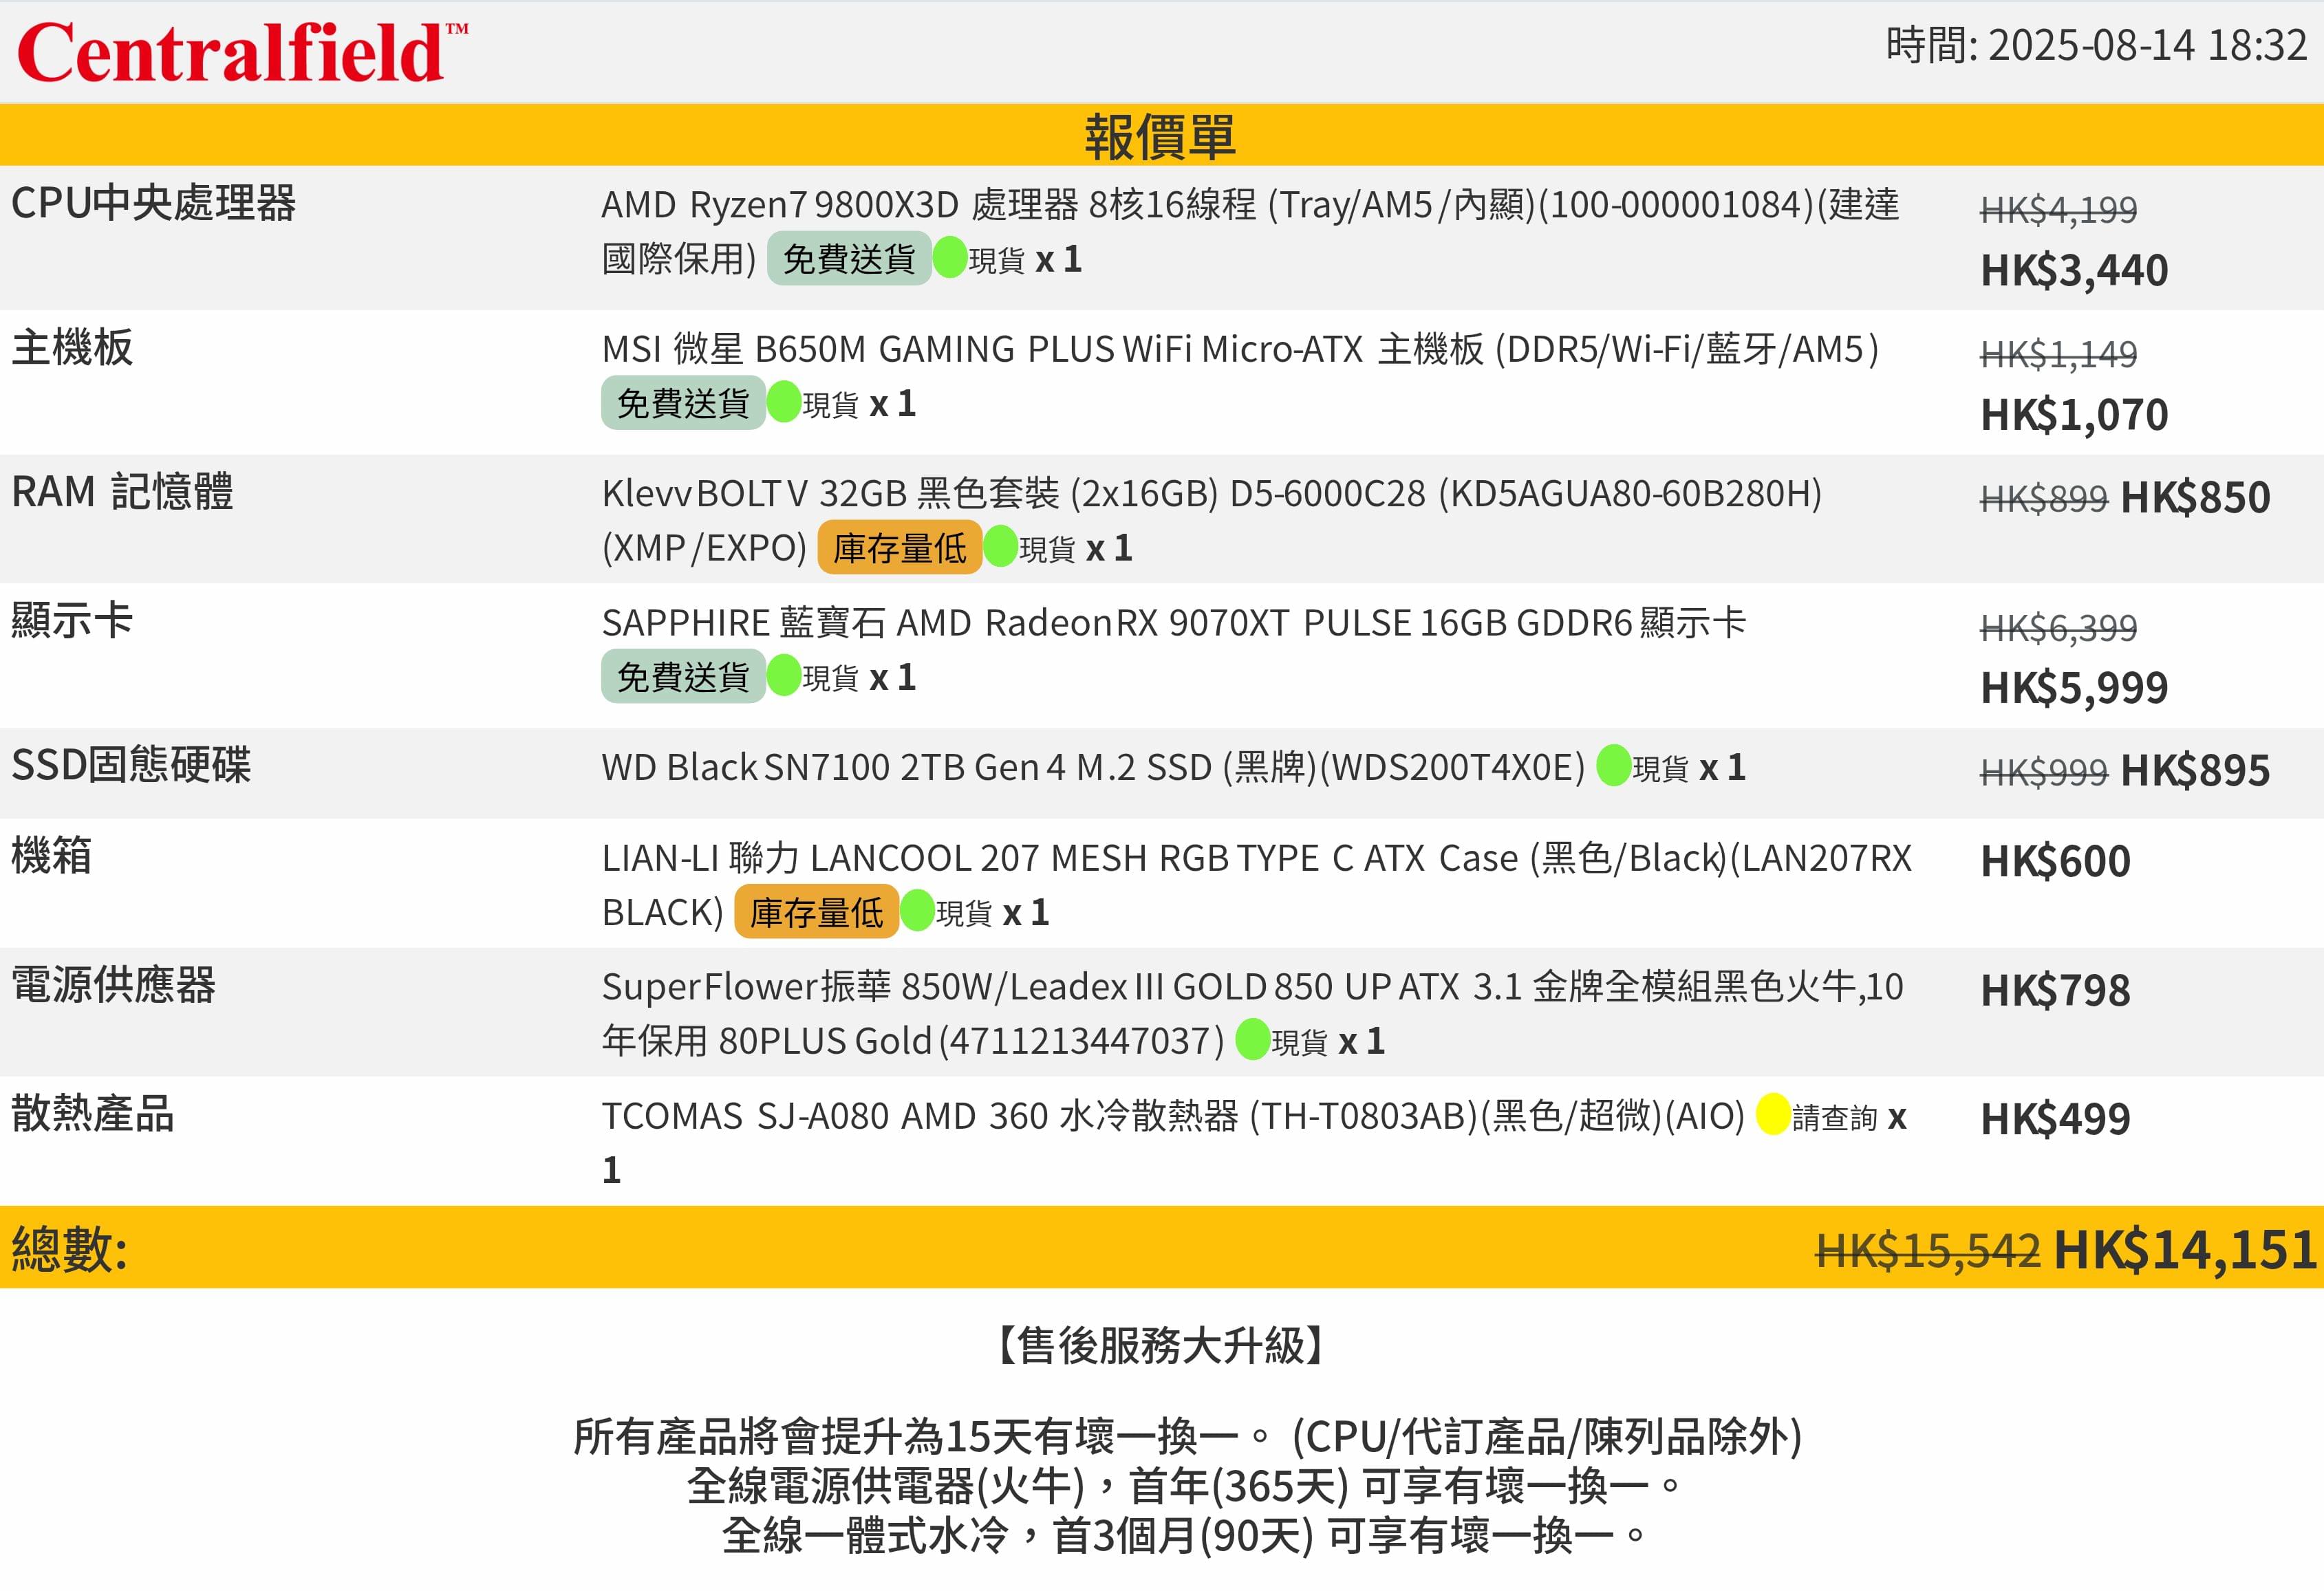Open WD Black SN7100 2TB product name
2324x1591 pixels.
pos(1093,767)
